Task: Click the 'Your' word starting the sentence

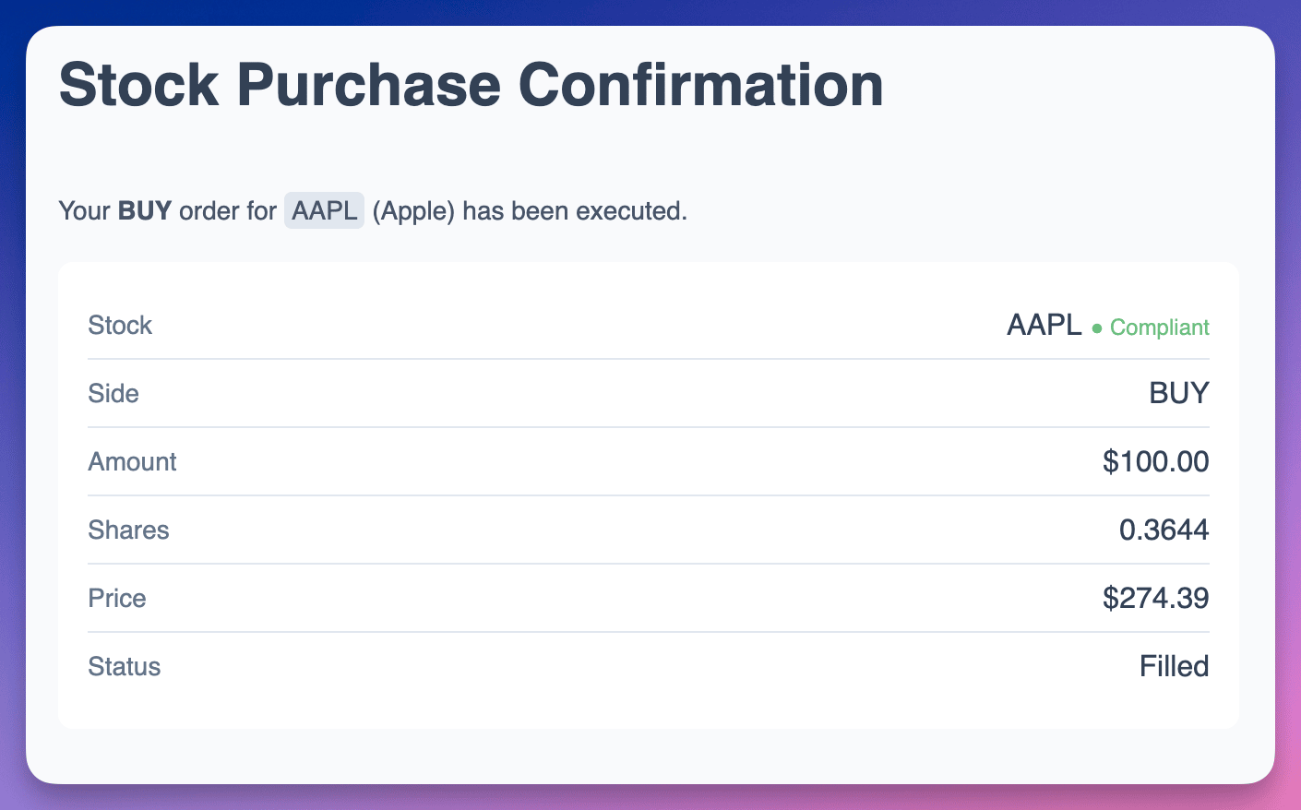Action: coord(85,211)
